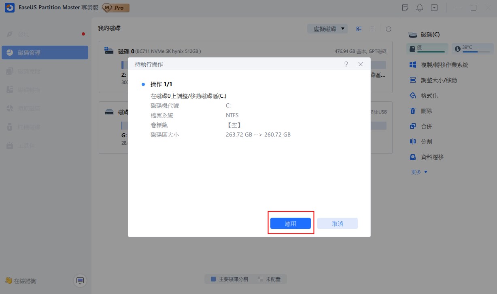The width and height of the screenshot is (497, 294).
Task: Click the 分割 partition split option
Action: pyautogui.click(x=426, y=142)
